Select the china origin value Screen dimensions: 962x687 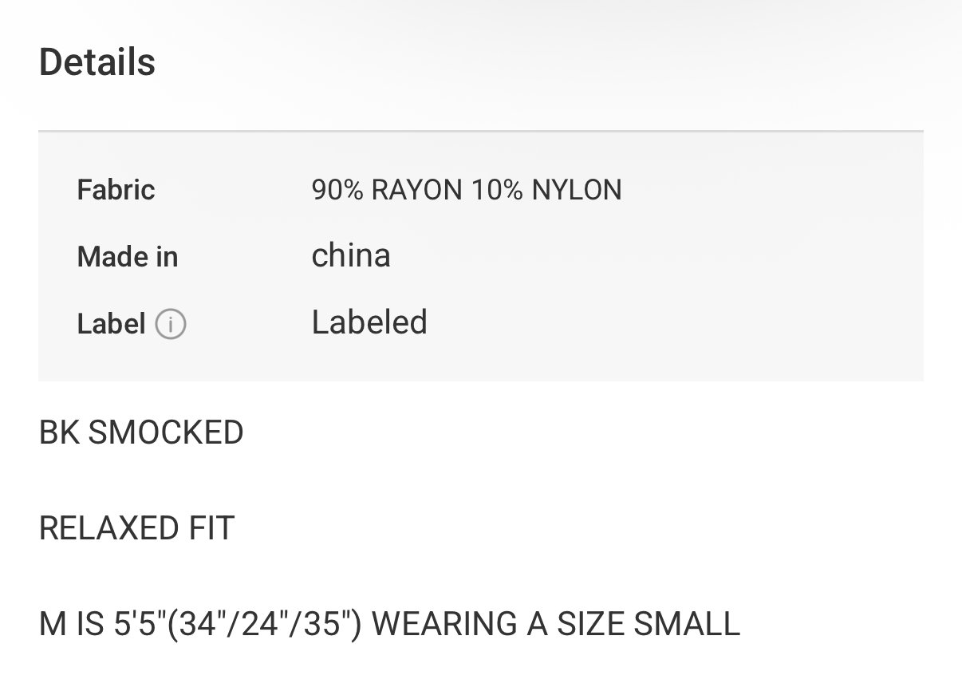[x=351, y=255]
